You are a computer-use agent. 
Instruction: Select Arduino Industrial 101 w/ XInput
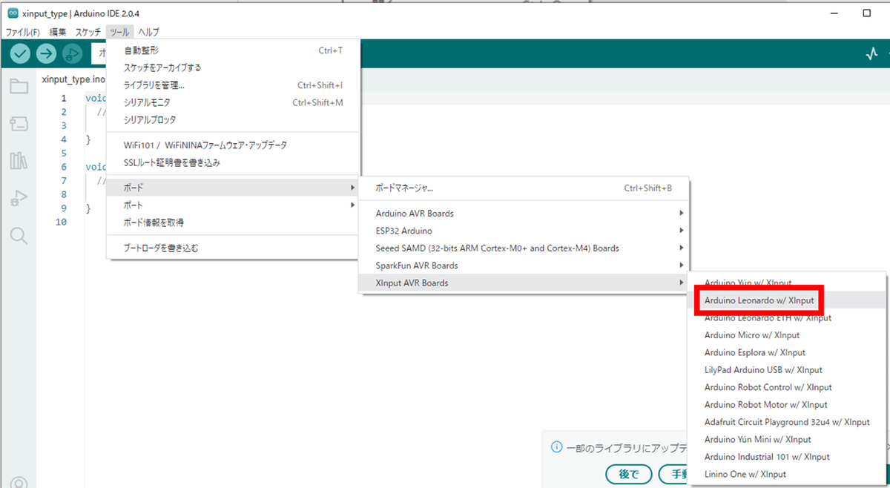pos(788,457)
